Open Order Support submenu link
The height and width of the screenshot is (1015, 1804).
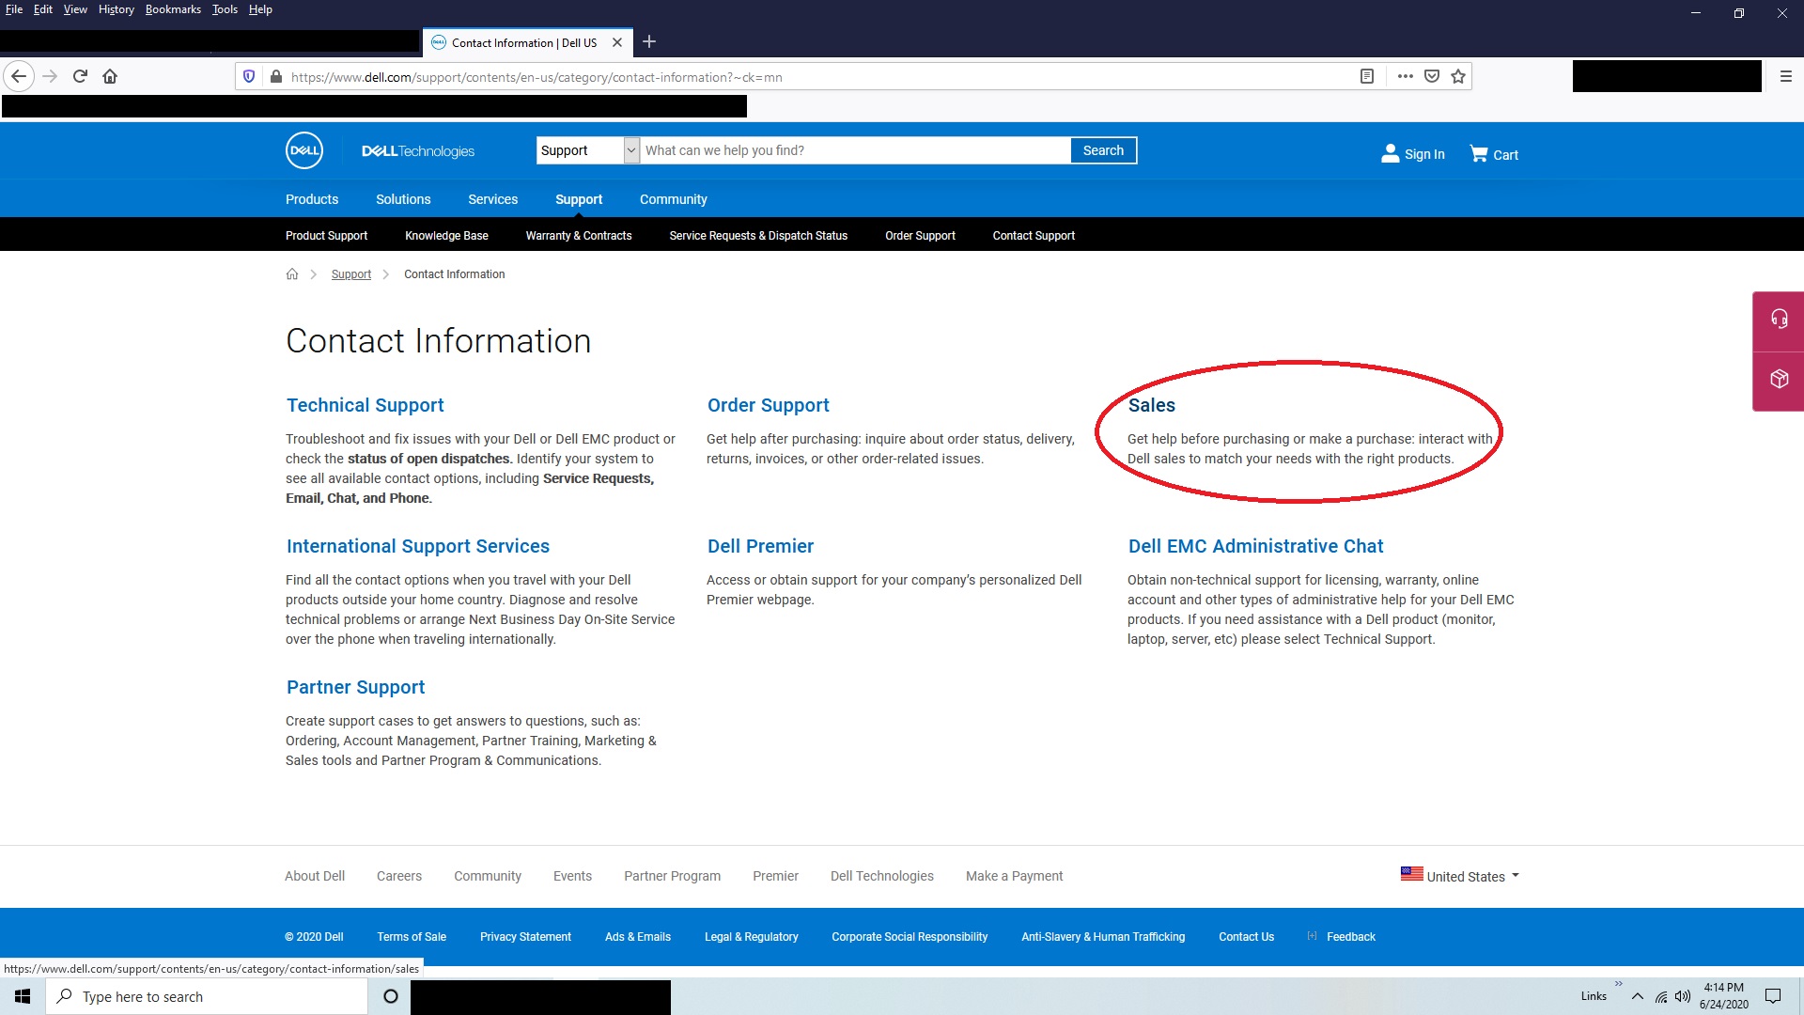(x=920, y=236)
